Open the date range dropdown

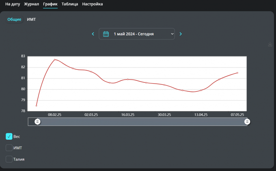[137, 34]
